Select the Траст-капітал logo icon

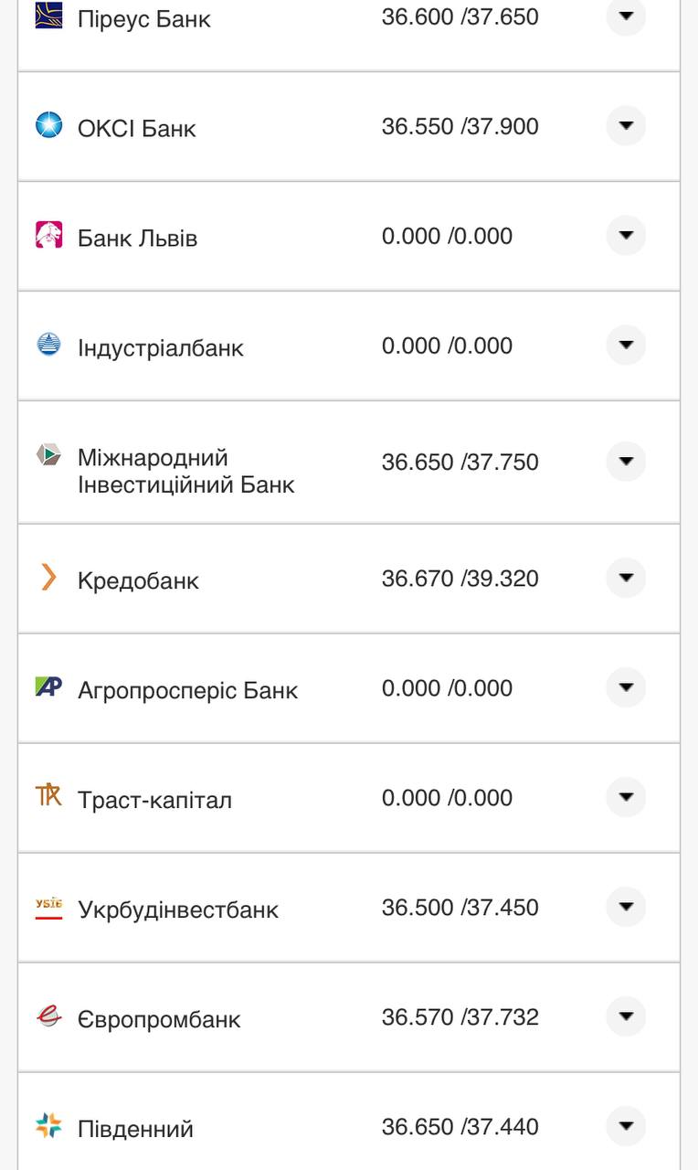coord(48,796)
